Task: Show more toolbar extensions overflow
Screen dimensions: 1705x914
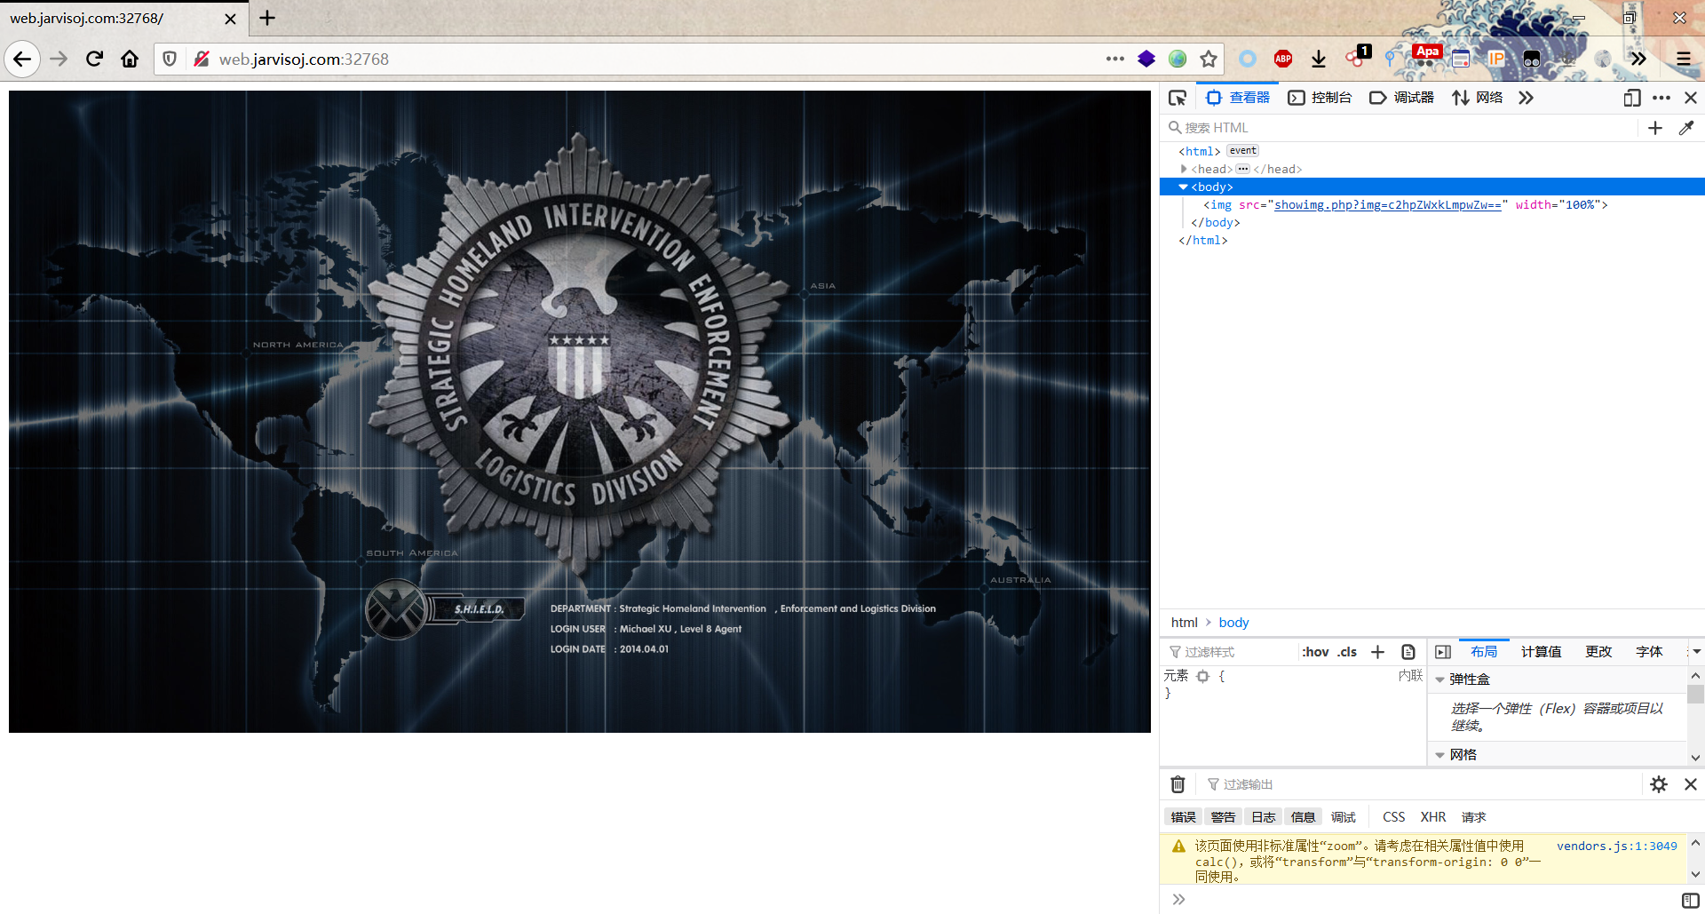Action: (1638, 59)
